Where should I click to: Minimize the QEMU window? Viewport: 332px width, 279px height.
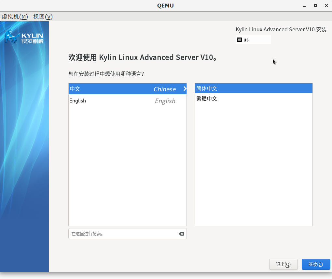point(304,6)
